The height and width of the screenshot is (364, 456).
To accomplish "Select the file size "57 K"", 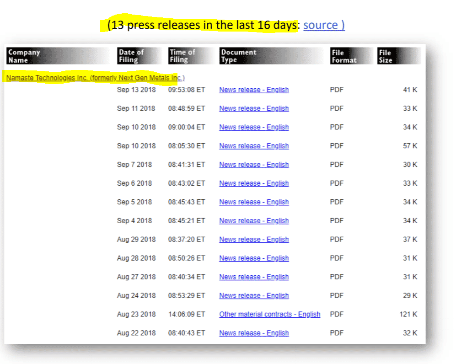I will coord(410,146).
